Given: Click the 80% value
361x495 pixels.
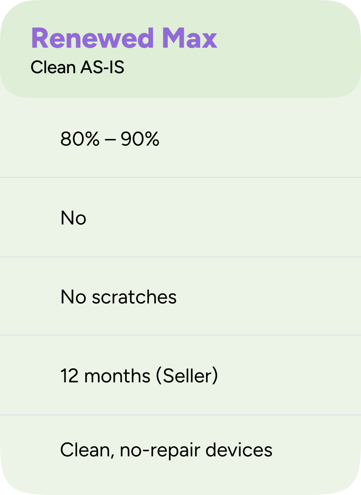Looking at the screenshot, I should click(x=80, y=140).
